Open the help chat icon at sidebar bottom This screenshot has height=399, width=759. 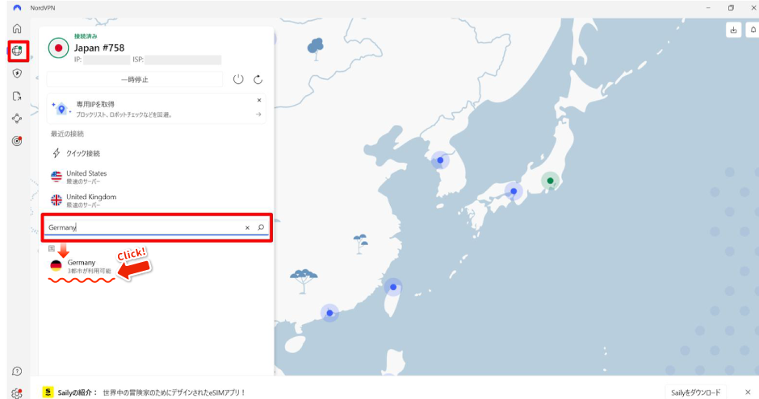point(17,371)
